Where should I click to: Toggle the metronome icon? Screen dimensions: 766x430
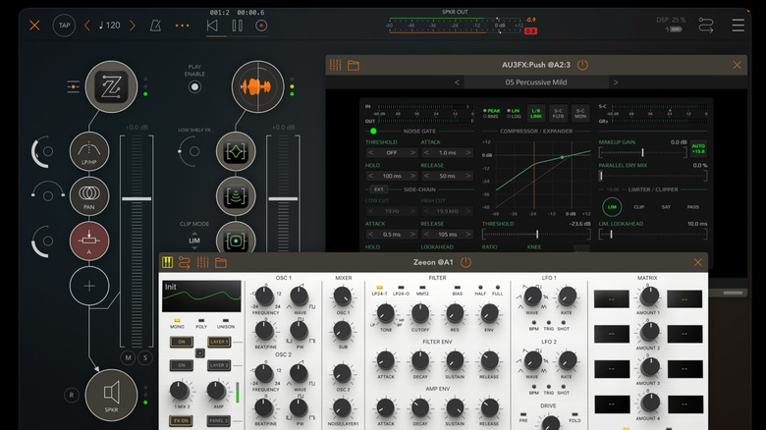pos(156,26)
